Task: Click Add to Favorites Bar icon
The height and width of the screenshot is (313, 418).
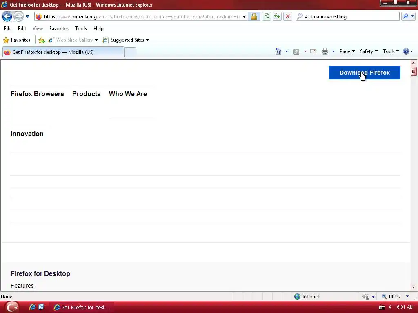Action: coord(42,40)
